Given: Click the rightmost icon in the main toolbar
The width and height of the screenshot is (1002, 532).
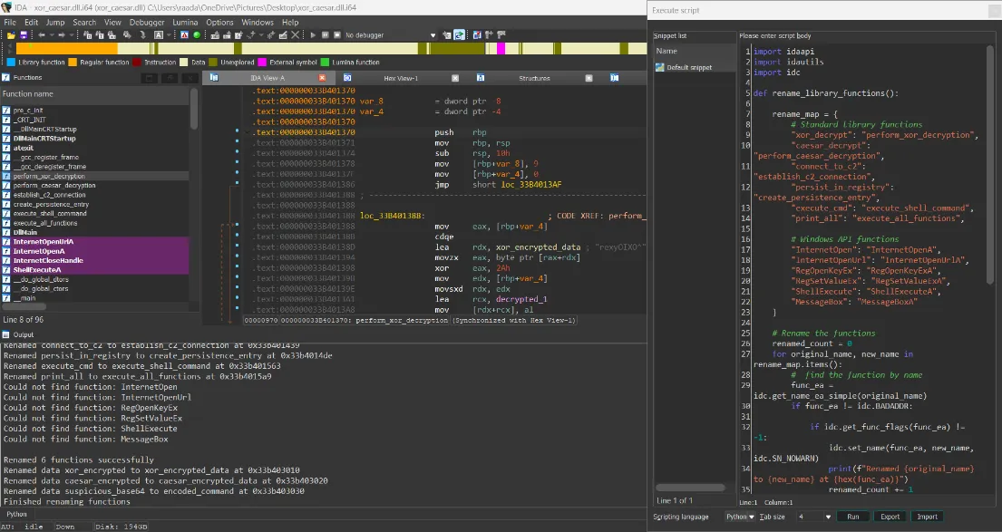Looking at the screenshot, I should coord(502,35).
